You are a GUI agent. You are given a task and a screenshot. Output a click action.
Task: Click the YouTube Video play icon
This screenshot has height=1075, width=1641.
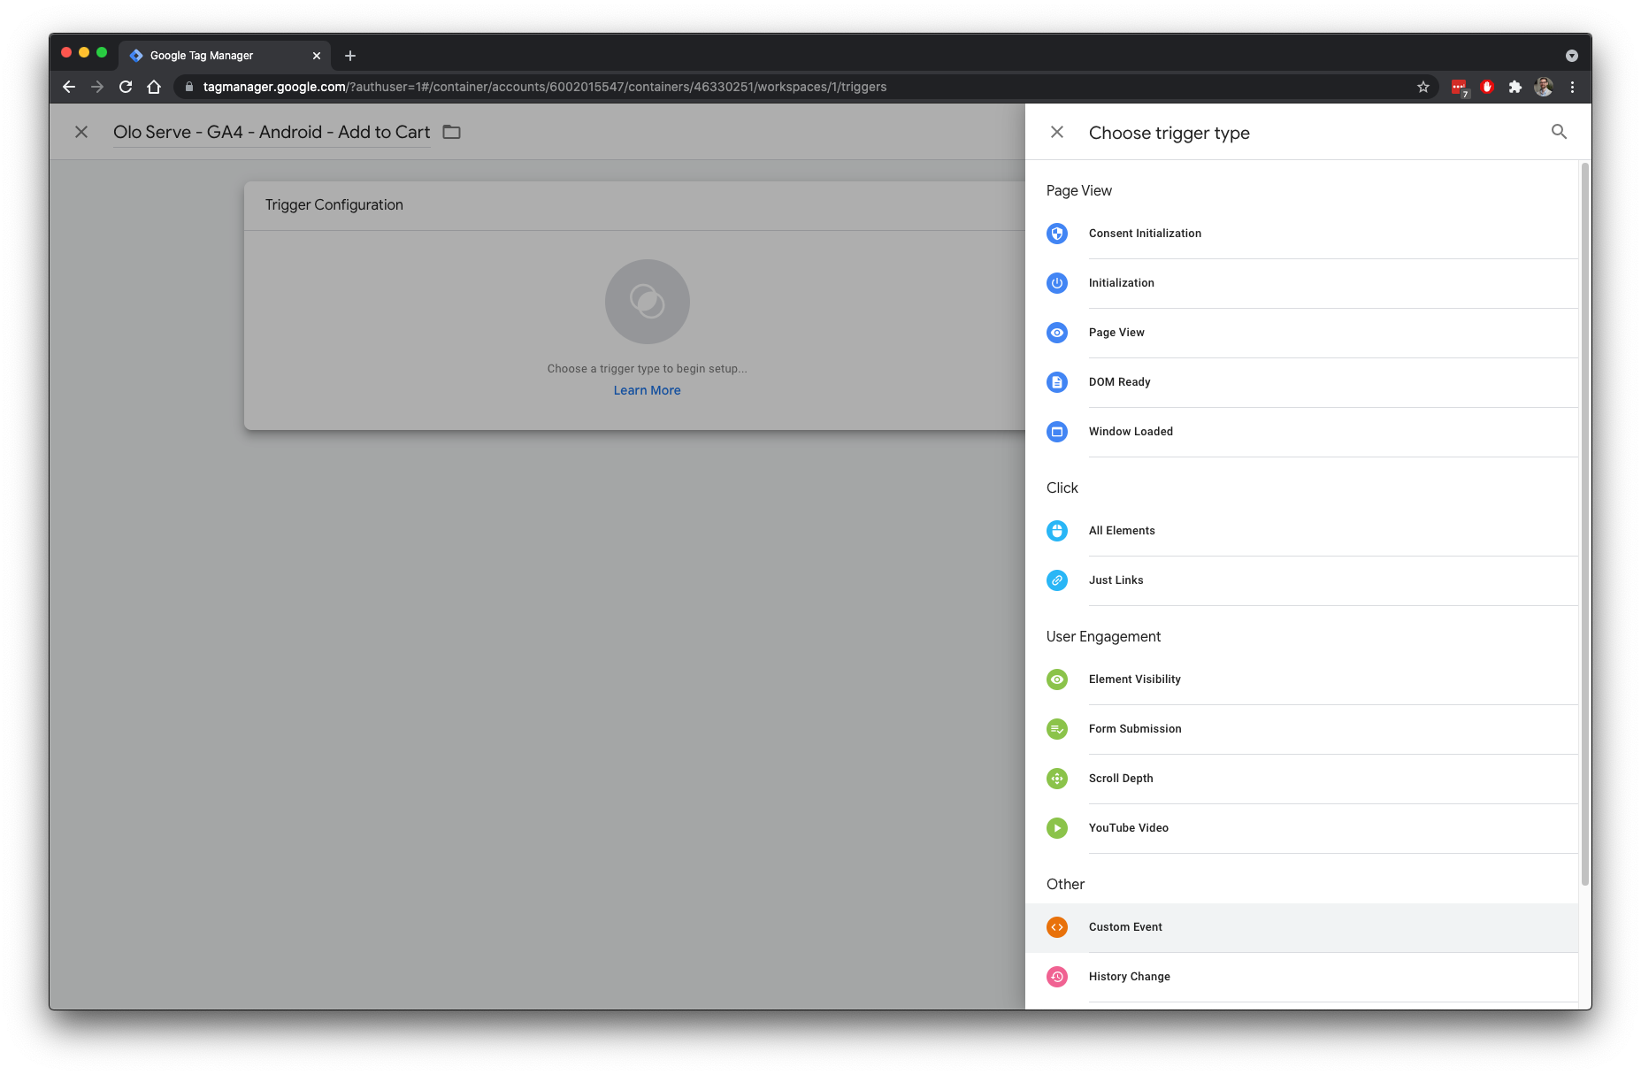tap(1057, 828)
